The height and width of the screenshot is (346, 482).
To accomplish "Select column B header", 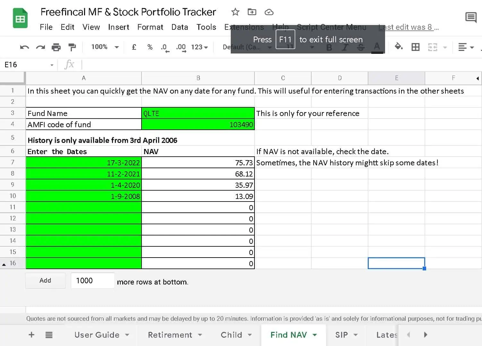I will coord(198,78).
